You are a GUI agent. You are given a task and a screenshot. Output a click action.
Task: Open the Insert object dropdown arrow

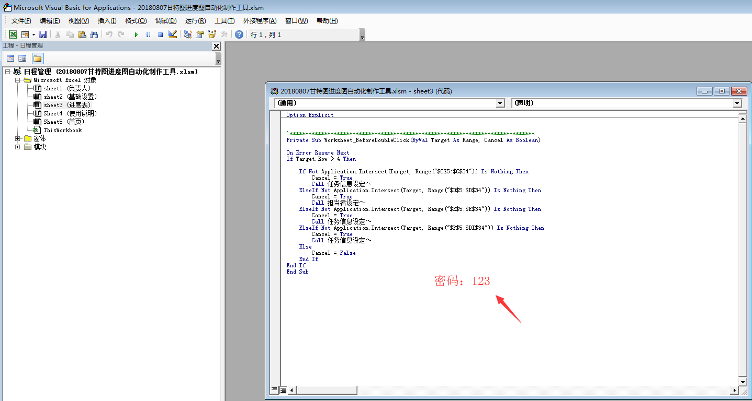[33, 34]
